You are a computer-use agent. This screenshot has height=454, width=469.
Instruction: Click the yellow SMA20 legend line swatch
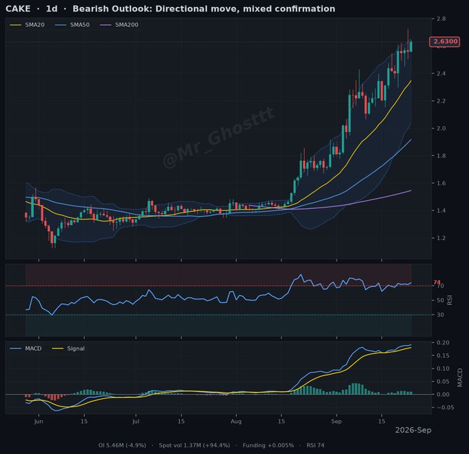[x=16, y=25]
